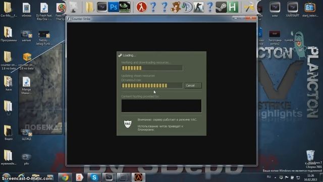Open the dark monitor icon beside Photoshop
Image resolution: width=323 pixels, height=182 pixels.
(102, 8)
